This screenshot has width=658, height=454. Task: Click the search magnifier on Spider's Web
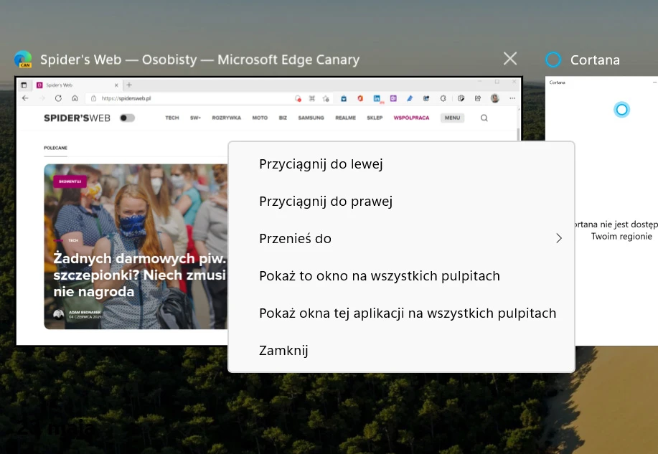tap(484, 118)
